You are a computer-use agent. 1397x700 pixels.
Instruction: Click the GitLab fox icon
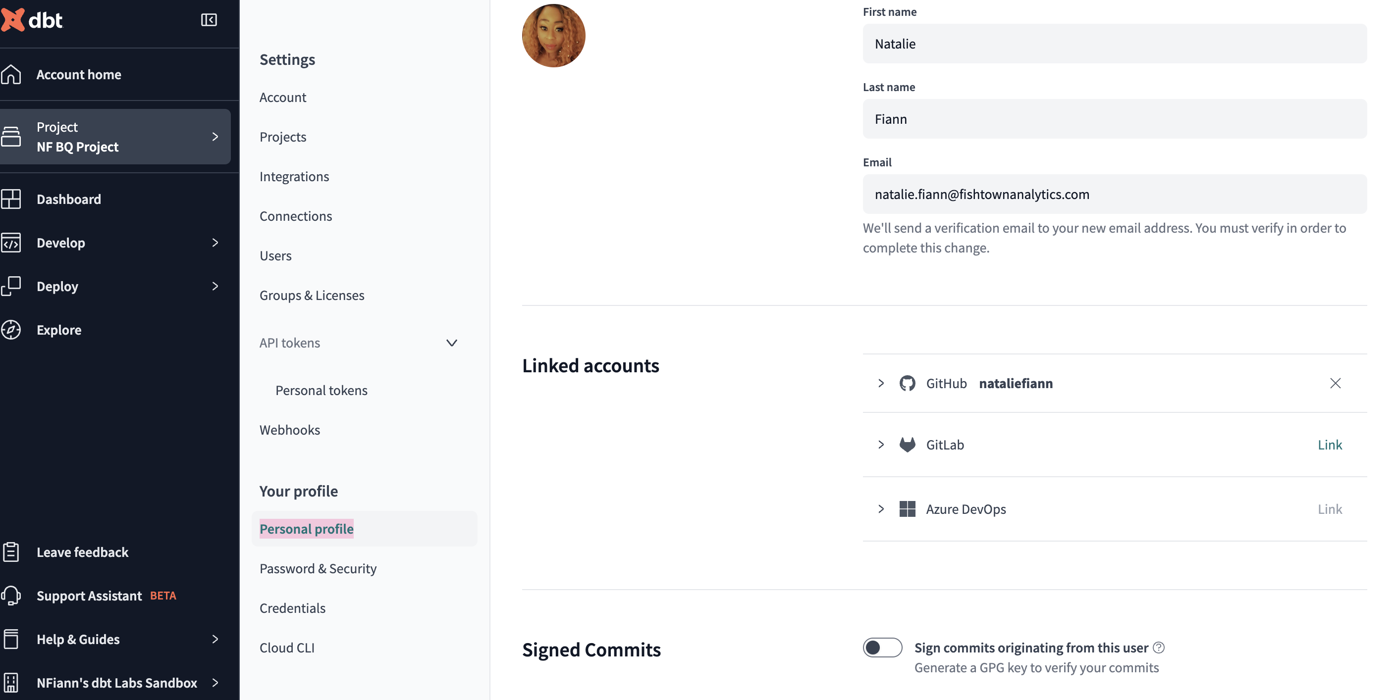[x=907, y=445]
